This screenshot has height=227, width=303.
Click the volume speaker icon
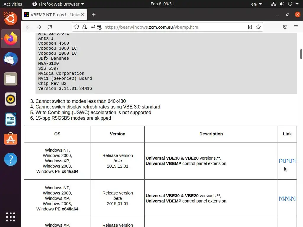tap(282, 4)
